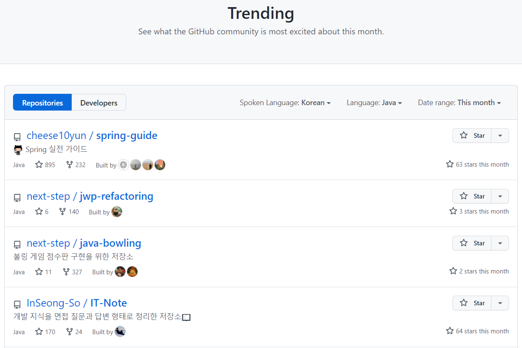Open the Language: Java filter dropdown
This screenshot has height=348, width=522.
(x=374, y=103)
